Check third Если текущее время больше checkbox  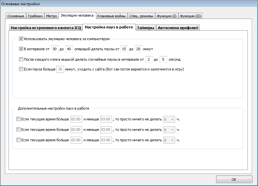point(18,140)
